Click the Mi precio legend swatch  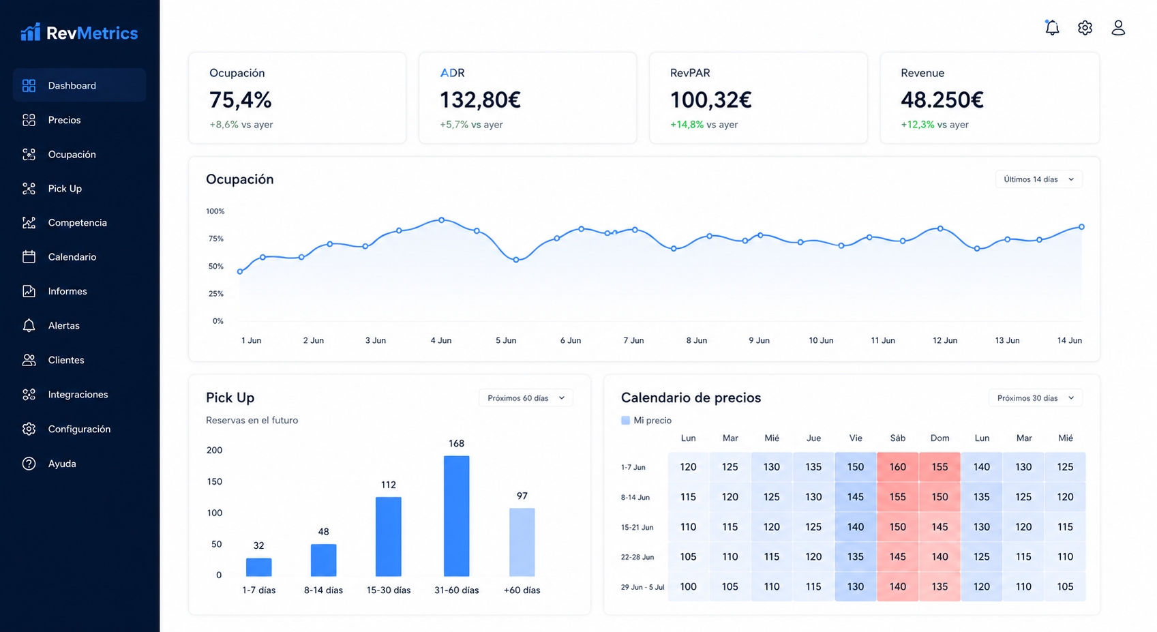click(x=625, y=421)
